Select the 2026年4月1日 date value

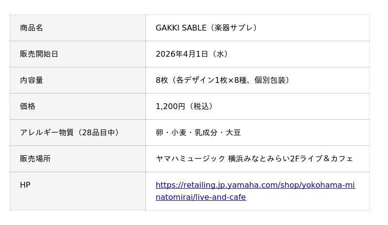coord(183,54)
